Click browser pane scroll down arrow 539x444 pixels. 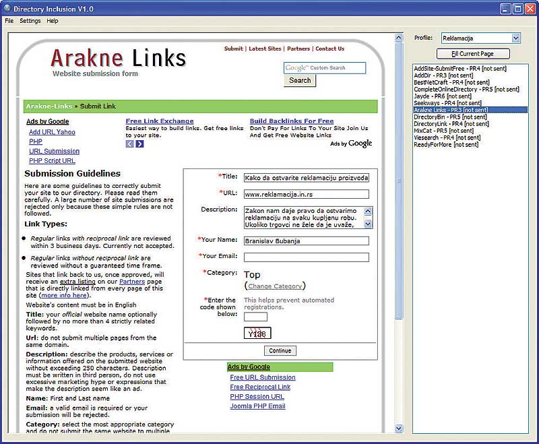(x=399, y=429)
